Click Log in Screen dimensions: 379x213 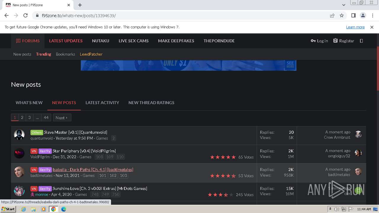(x=319, y=41)
